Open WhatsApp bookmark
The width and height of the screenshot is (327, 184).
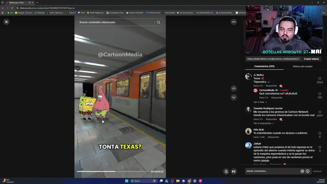coord(40,13)
